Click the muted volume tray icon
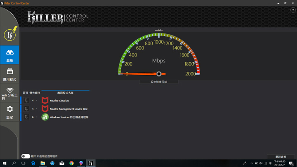This screenshot has width=297, height=167. click(x=261, y=163)
